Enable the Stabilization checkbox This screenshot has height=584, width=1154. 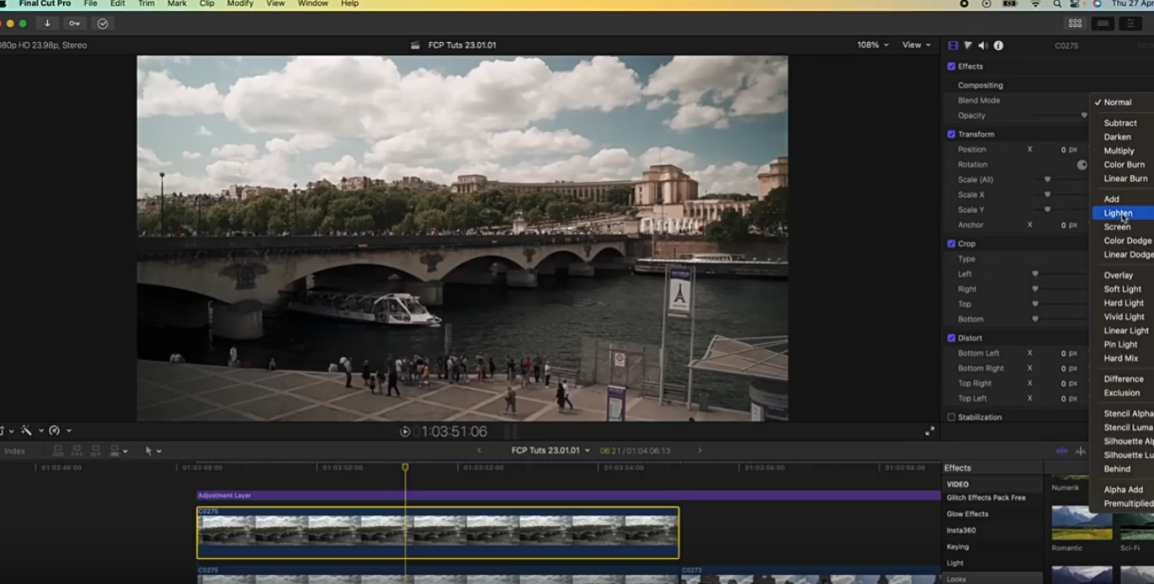(951, 417)
